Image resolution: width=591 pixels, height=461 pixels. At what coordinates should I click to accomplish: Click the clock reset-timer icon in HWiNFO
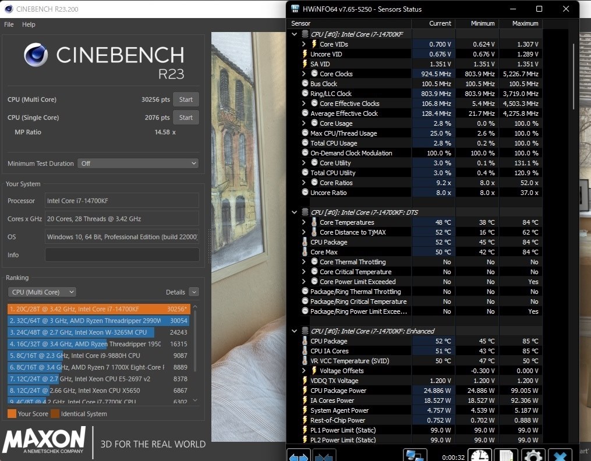[480, 455]
